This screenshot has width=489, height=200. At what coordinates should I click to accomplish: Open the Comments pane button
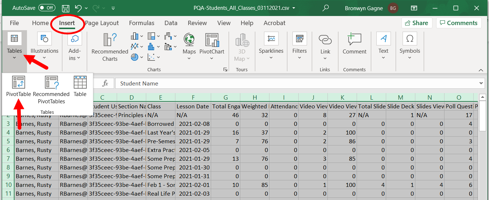[x=458, y=23]
